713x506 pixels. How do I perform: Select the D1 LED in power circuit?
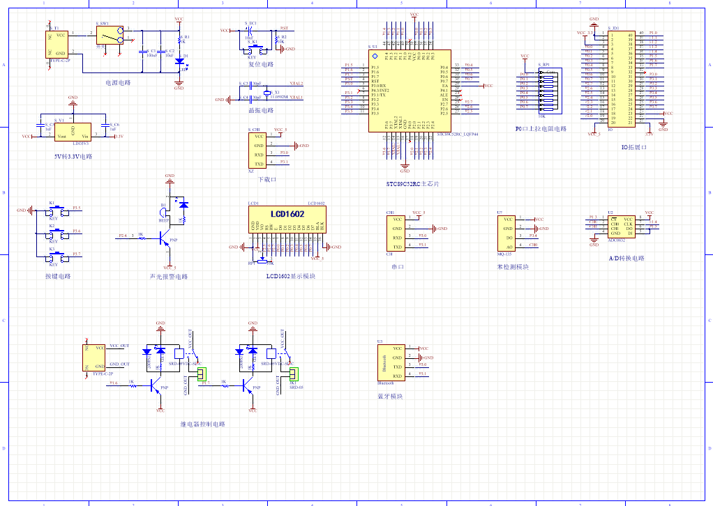click(179, 61)
